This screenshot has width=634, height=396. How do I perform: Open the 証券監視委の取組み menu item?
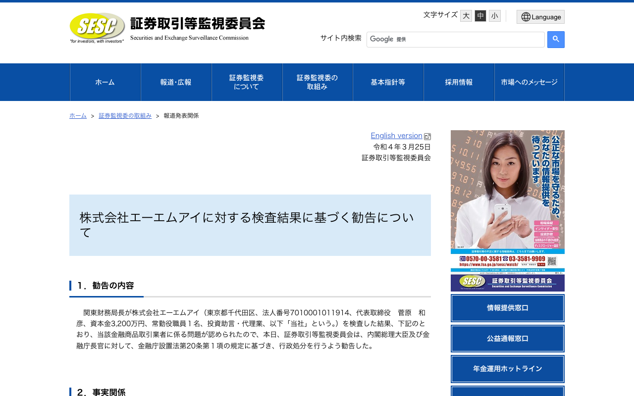(x=317, y=82)
